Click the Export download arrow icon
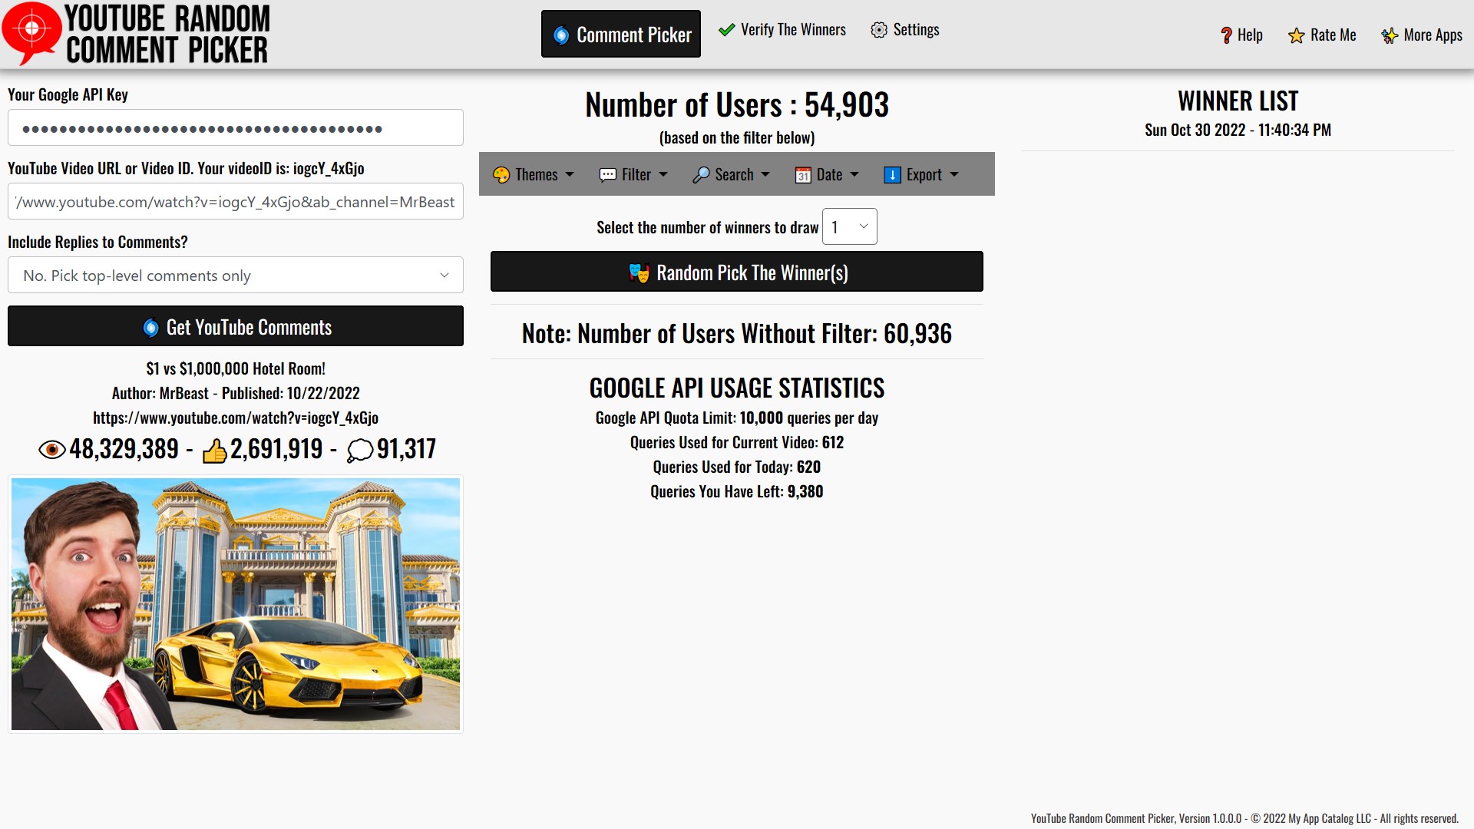The image size is (1474, 829). [x=892, y=175]
